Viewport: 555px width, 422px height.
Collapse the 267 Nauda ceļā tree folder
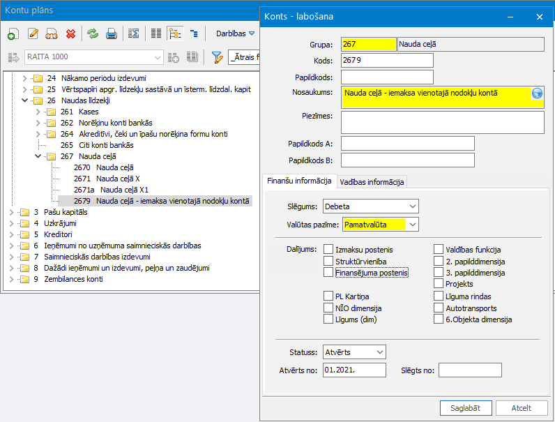[x=38, y=156]
